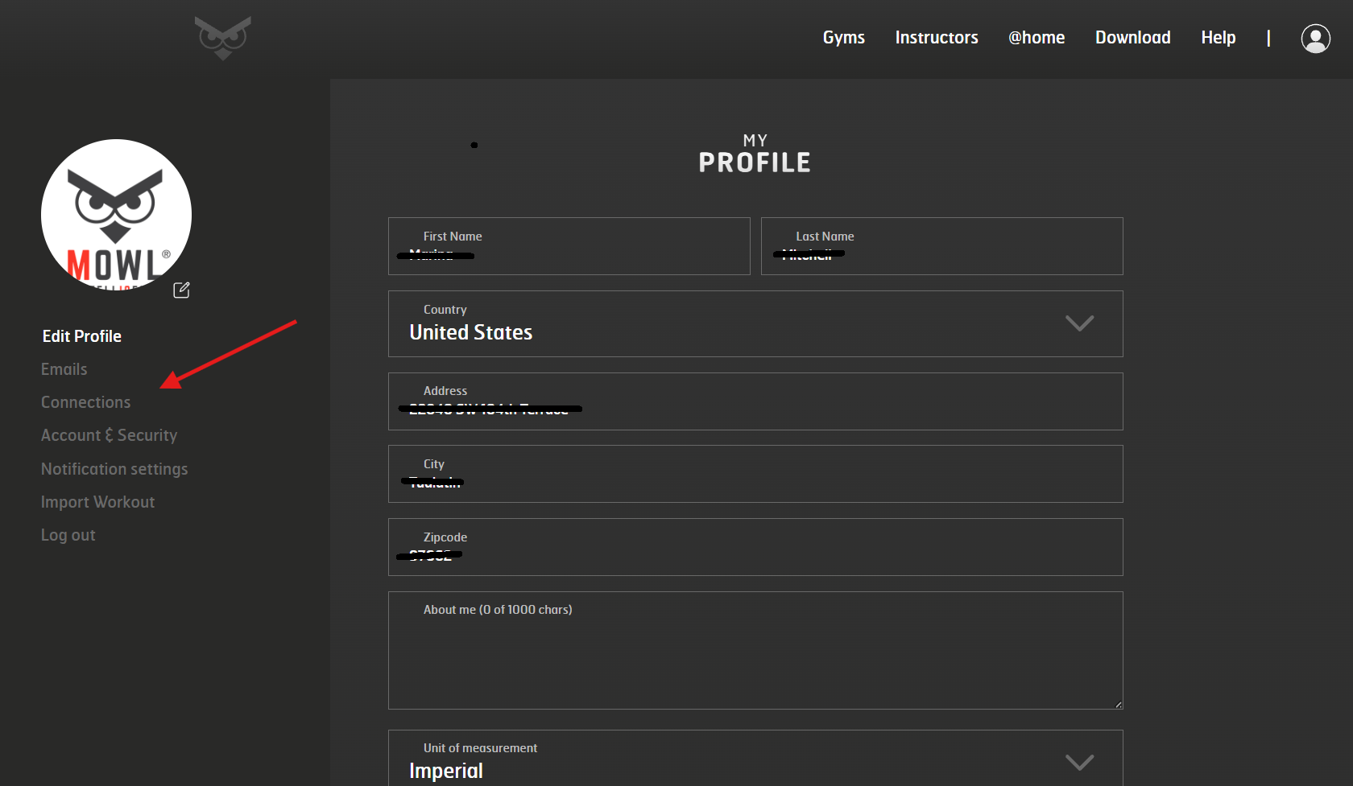
Task: Select Edit Profile in the sidebar
Action: coord(82,336)
